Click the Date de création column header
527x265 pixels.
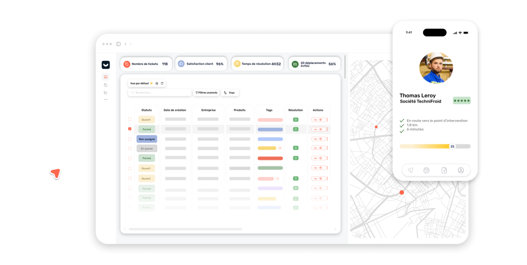[x=175, y=110]
